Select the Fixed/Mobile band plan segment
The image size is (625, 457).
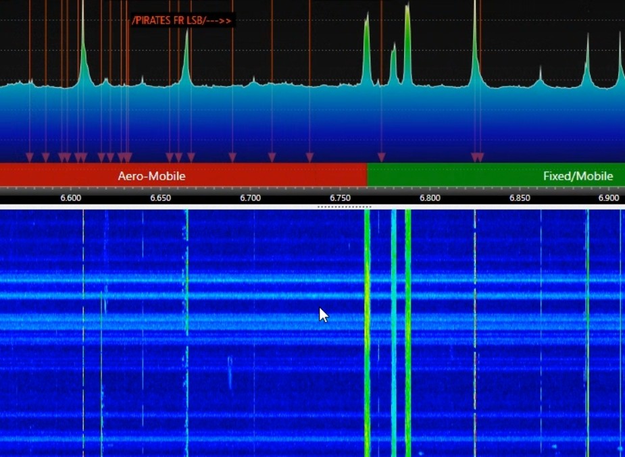(496, 175)
